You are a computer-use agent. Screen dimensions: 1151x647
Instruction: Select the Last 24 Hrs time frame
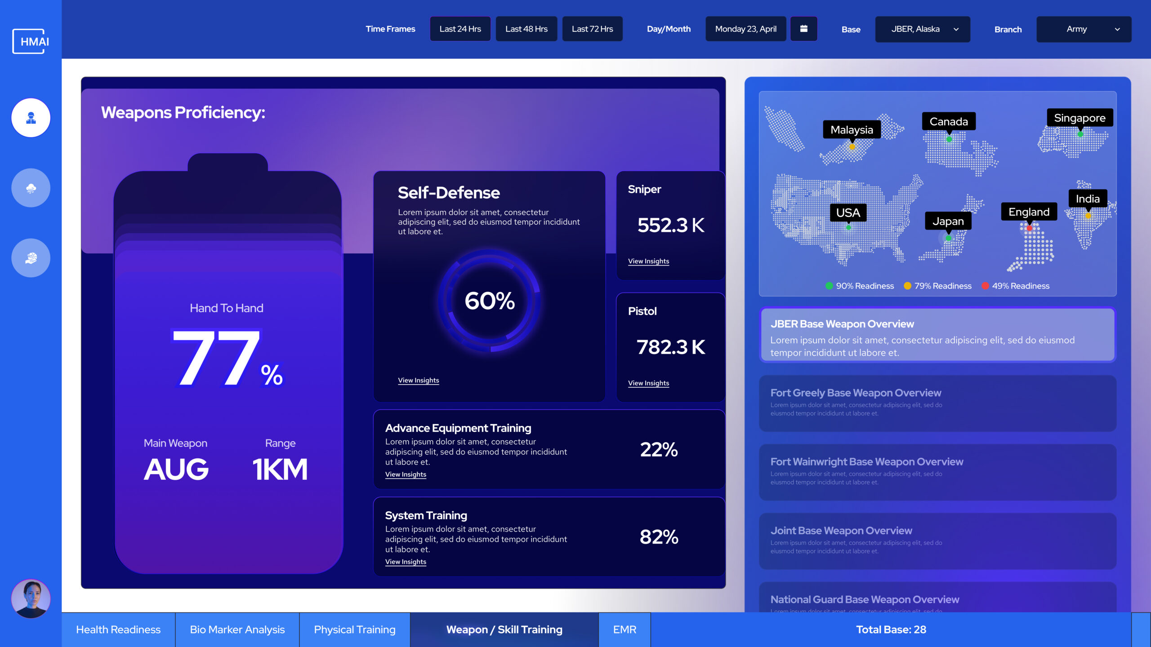[x=460, y=29]
